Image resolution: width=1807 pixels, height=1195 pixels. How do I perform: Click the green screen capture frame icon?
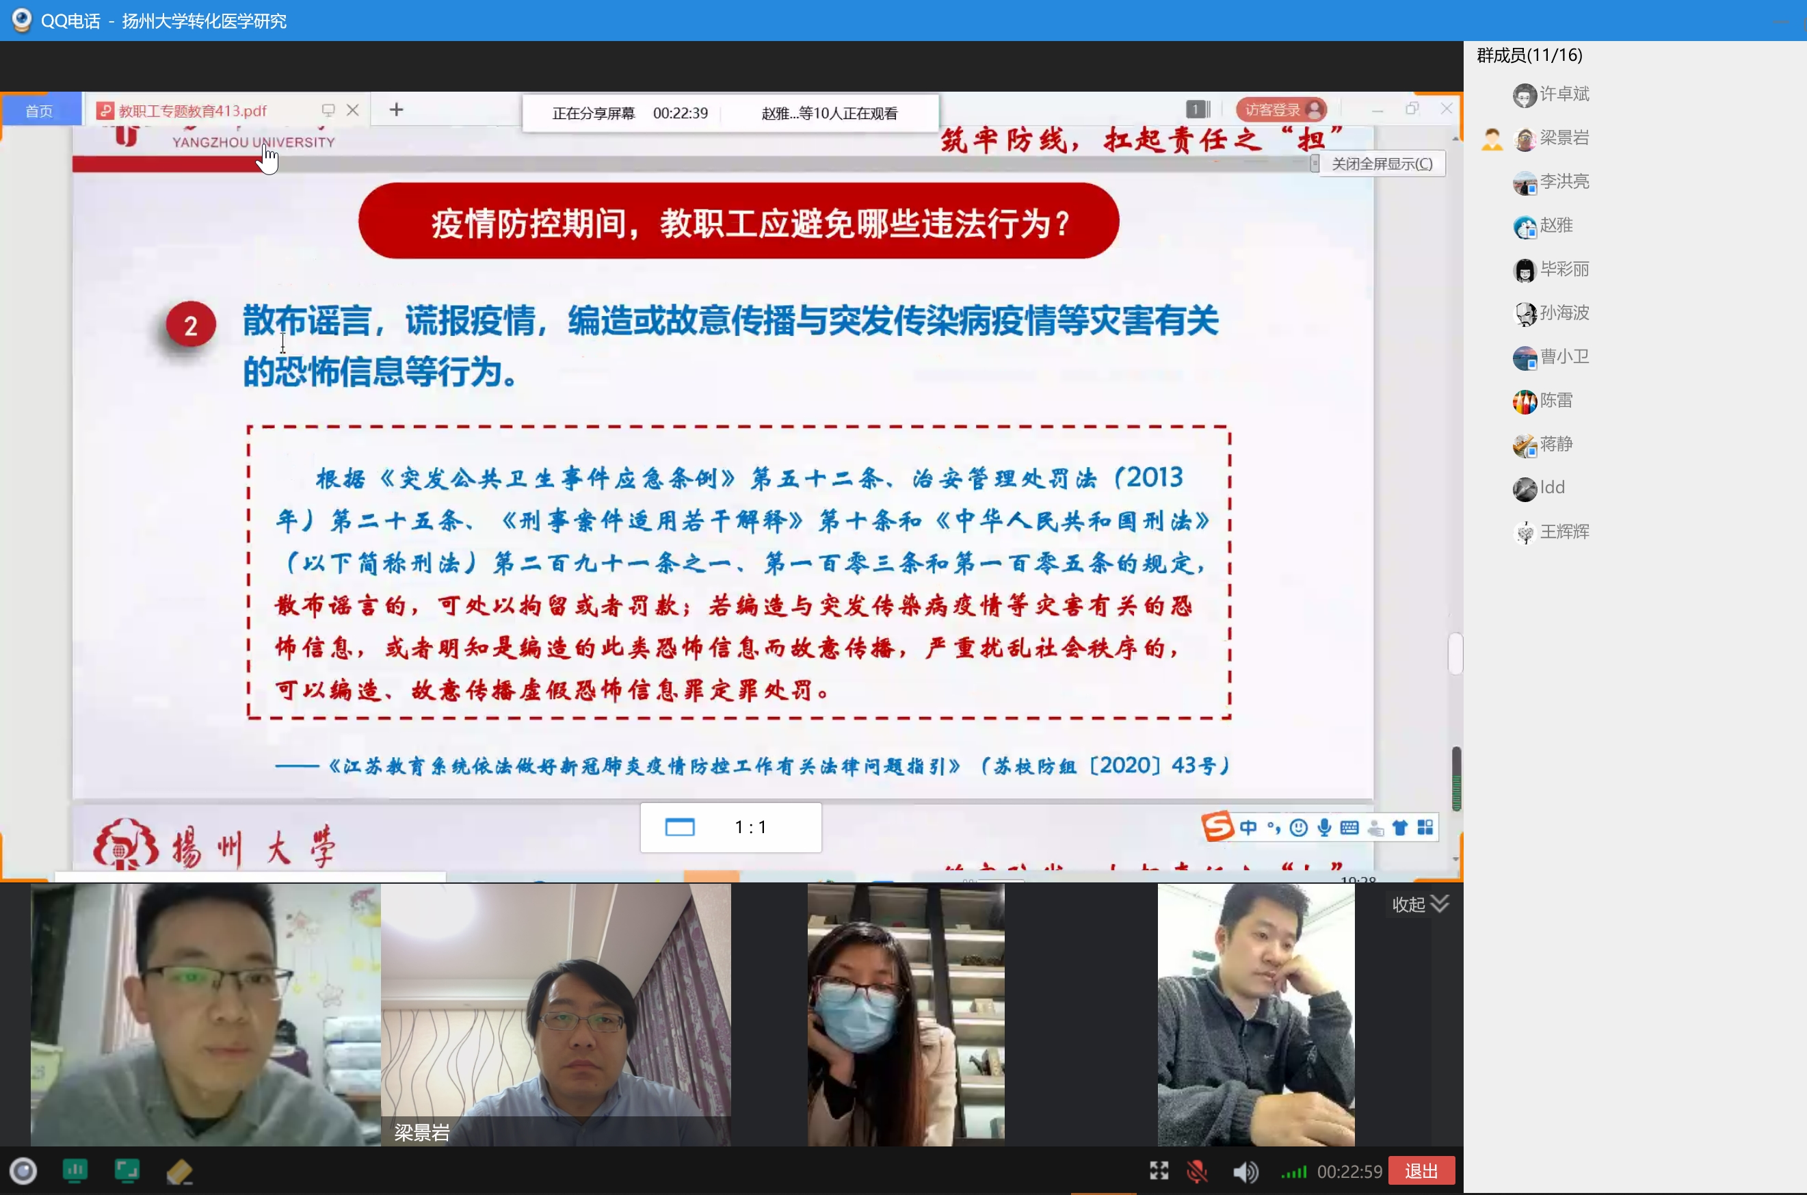click(x=127, y=1170)
